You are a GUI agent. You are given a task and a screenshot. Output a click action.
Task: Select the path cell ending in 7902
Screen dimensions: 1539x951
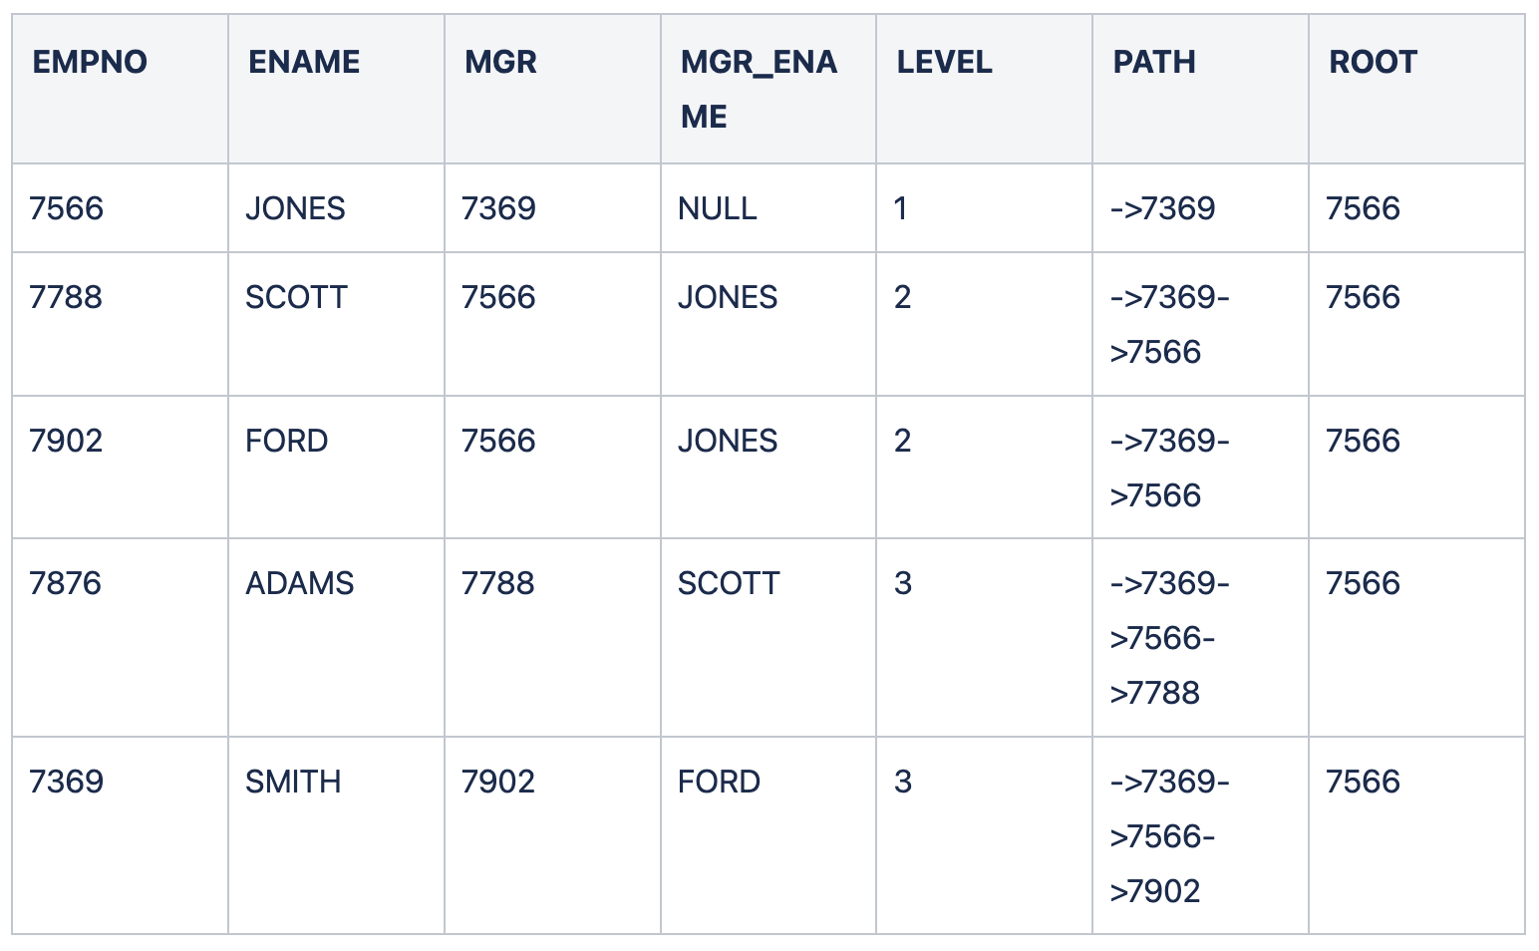[1168, 836]
